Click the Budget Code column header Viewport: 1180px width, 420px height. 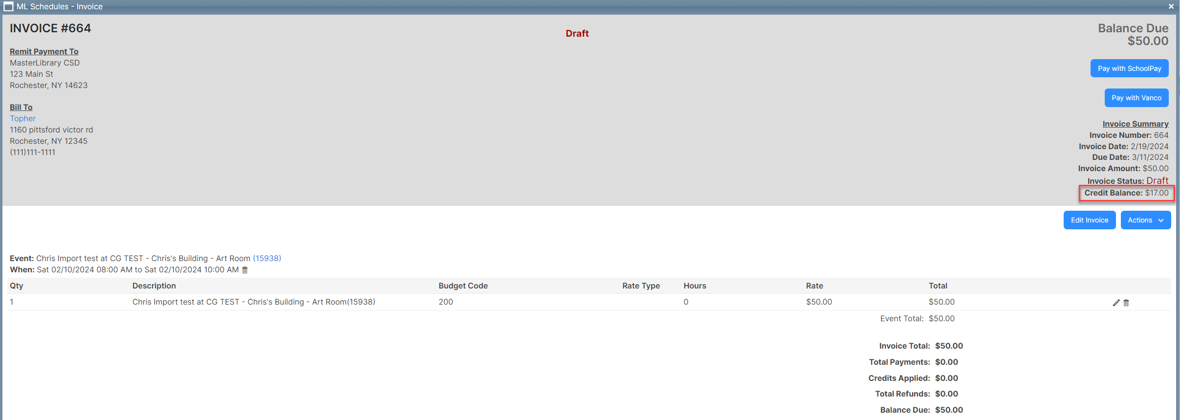click(463, 286)
